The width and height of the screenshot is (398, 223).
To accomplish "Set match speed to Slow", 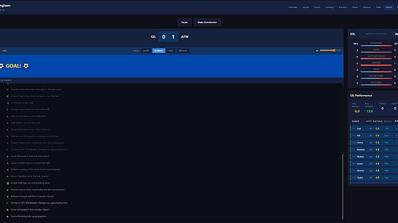I will pyautogui.click(x=146, y=51).
